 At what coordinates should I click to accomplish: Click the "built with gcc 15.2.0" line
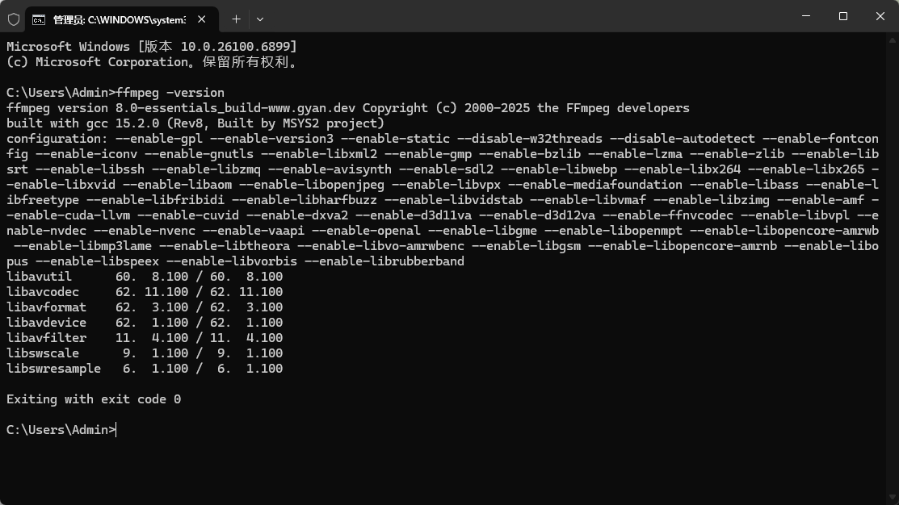tap(195, 123)
